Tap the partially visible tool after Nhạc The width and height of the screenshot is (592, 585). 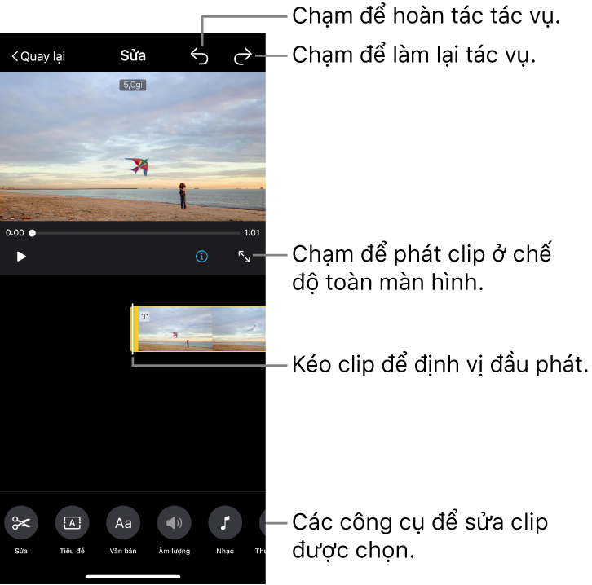[x=262, y=523]
